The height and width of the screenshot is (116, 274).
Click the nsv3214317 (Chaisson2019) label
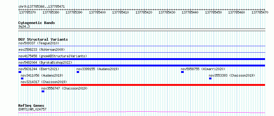[x=44, y=82]
